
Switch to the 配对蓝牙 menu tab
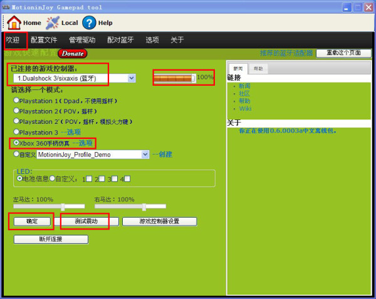[x=120, y=40]
